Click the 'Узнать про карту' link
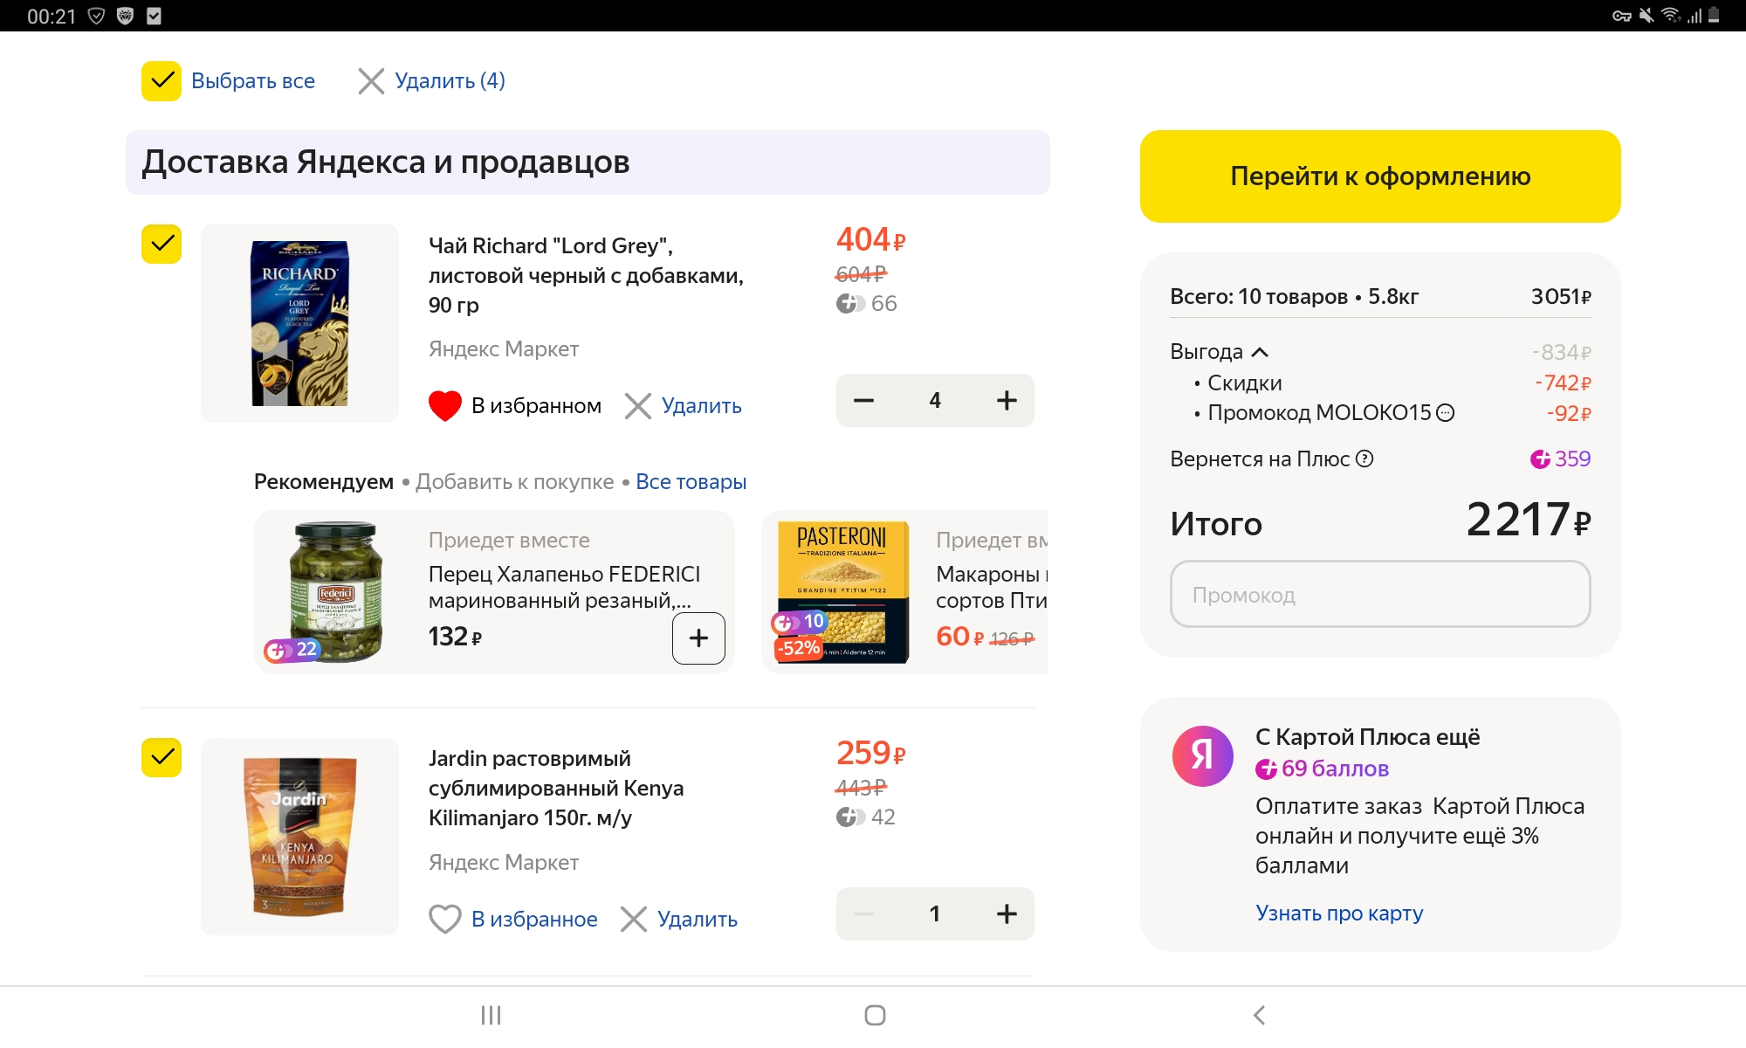 tap(1339, 913)
